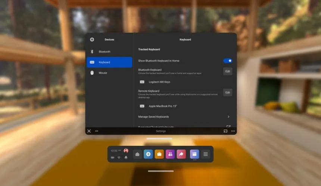321x186 pixels.
Task: Open the Mouse section in Devices sidebar
Action: pos(109,73)
